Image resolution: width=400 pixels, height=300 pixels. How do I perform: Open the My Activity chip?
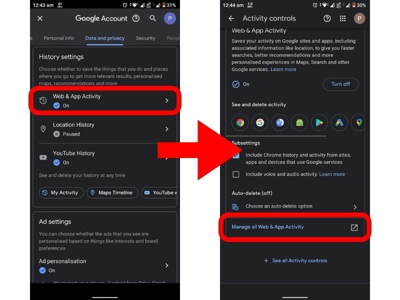pos(61,192)
